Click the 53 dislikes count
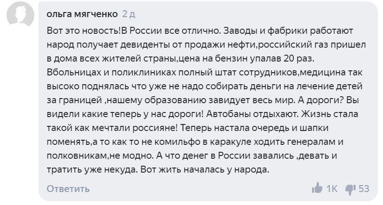This screenshot has height=205, width=383. [364, 188]
